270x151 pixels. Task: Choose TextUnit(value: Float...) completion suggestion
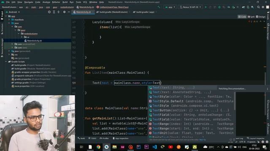191,133
